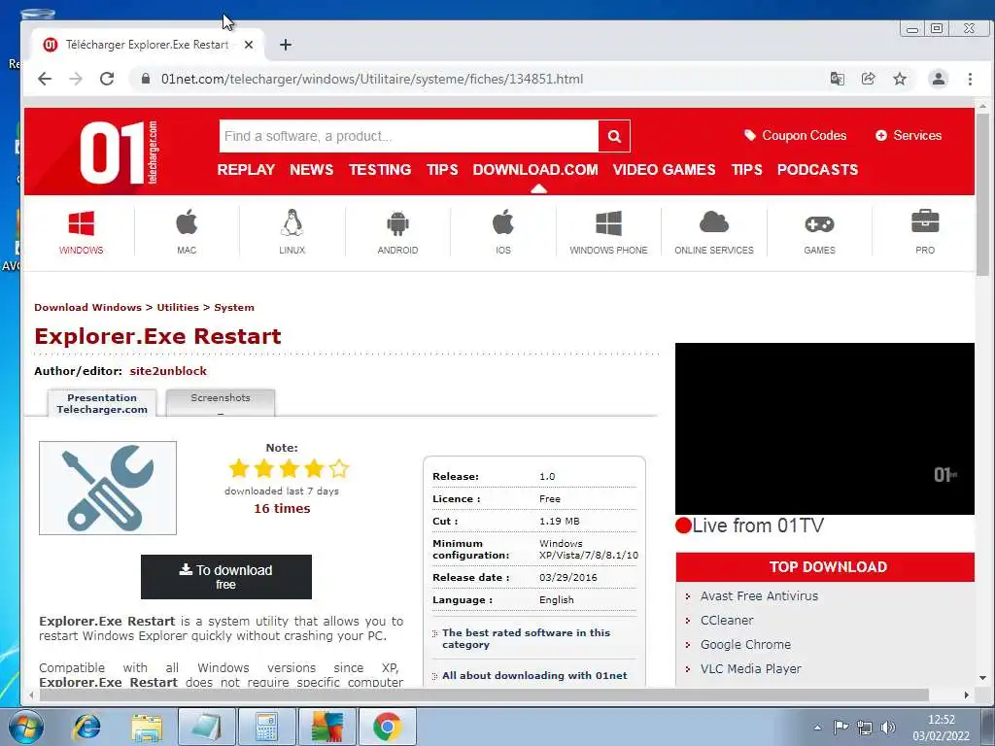Open Avast Free Antivirus top download

coord(759,595)
